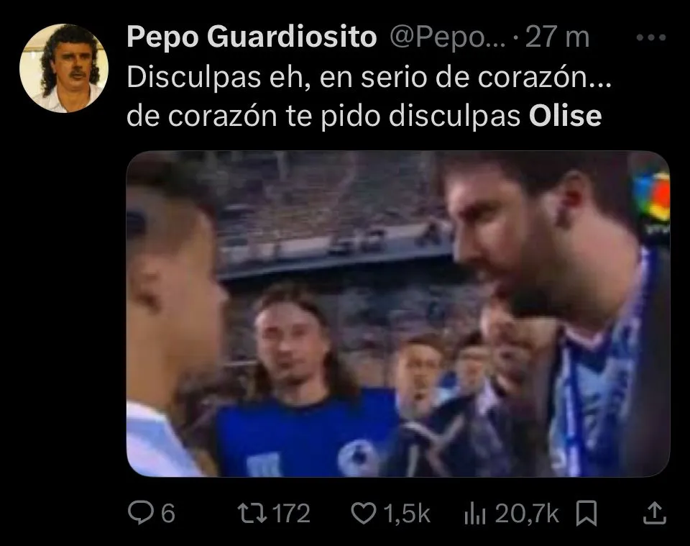Like the tweet with the heart icon
The image size is (690, 546).
pos(364,514)
